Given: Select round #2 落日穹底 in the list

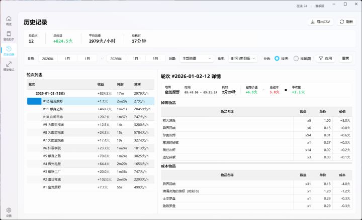Looking at the screenshot, I should coord(52,179).
